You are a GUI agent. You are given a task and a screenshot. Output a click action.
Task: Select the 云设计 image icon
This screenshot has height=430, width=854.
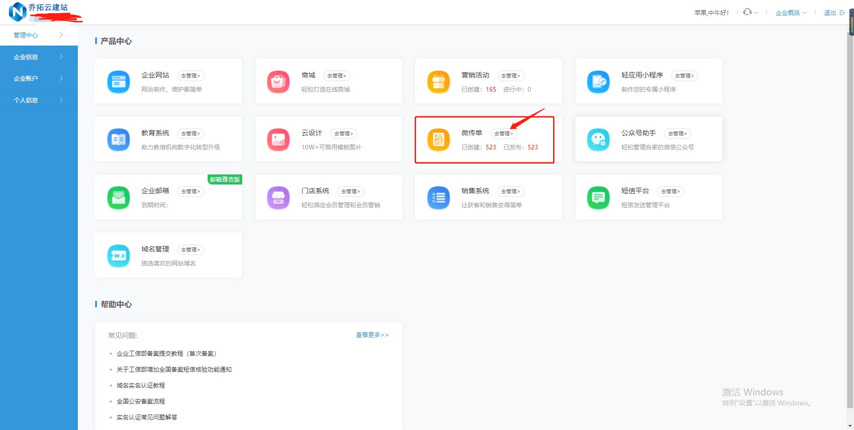(278, 140)
